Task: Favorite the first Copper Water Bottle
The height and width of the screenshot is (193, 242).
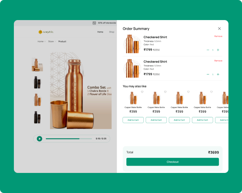Action: coord(142,92)
